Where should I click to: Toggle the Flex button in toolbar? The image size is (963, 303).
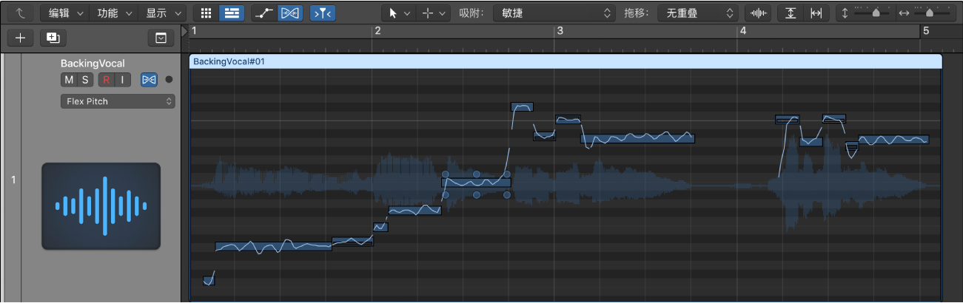point(290,13)
